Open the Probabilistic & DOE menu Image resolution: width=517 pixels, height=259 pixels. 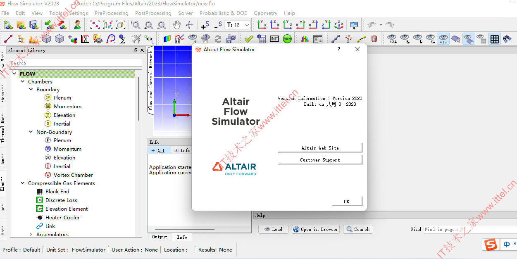[x=223, y=13]
